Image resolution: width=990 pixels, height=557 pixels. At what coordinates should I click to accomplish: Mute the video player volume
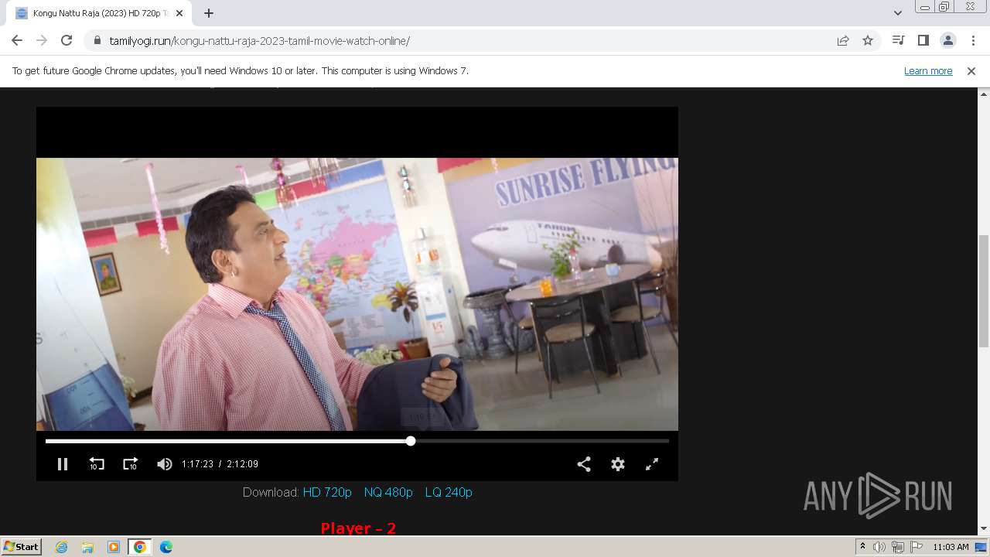point(165,464)
